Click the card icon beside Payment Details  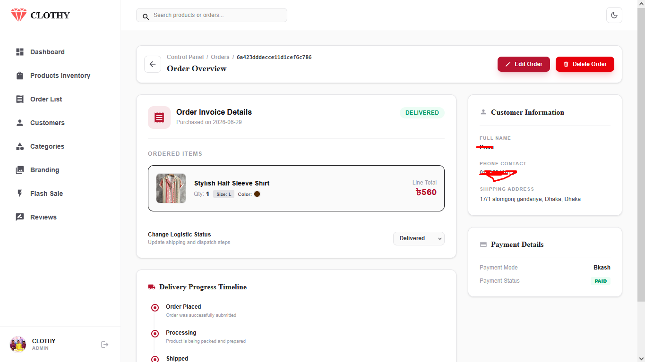[x=483, y=244]
